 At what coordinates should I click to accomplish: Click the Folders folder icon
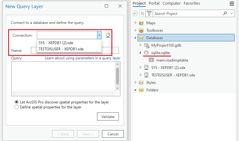tap(141, 90)
